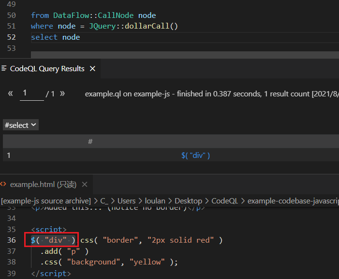Click CallNode in the from clause

[x=116, y=15]
